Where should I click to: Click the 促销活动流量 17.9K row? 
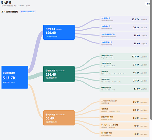coord(124,88)
